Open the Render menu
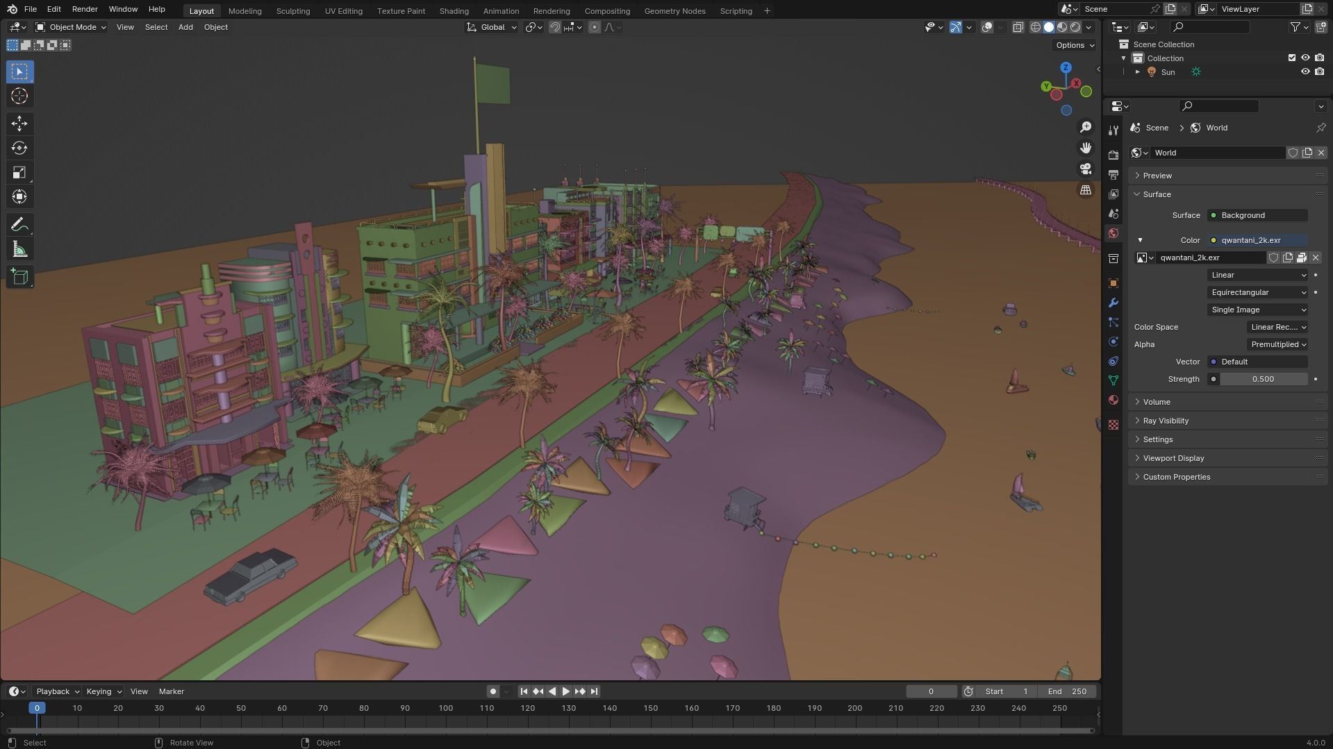 85,9
